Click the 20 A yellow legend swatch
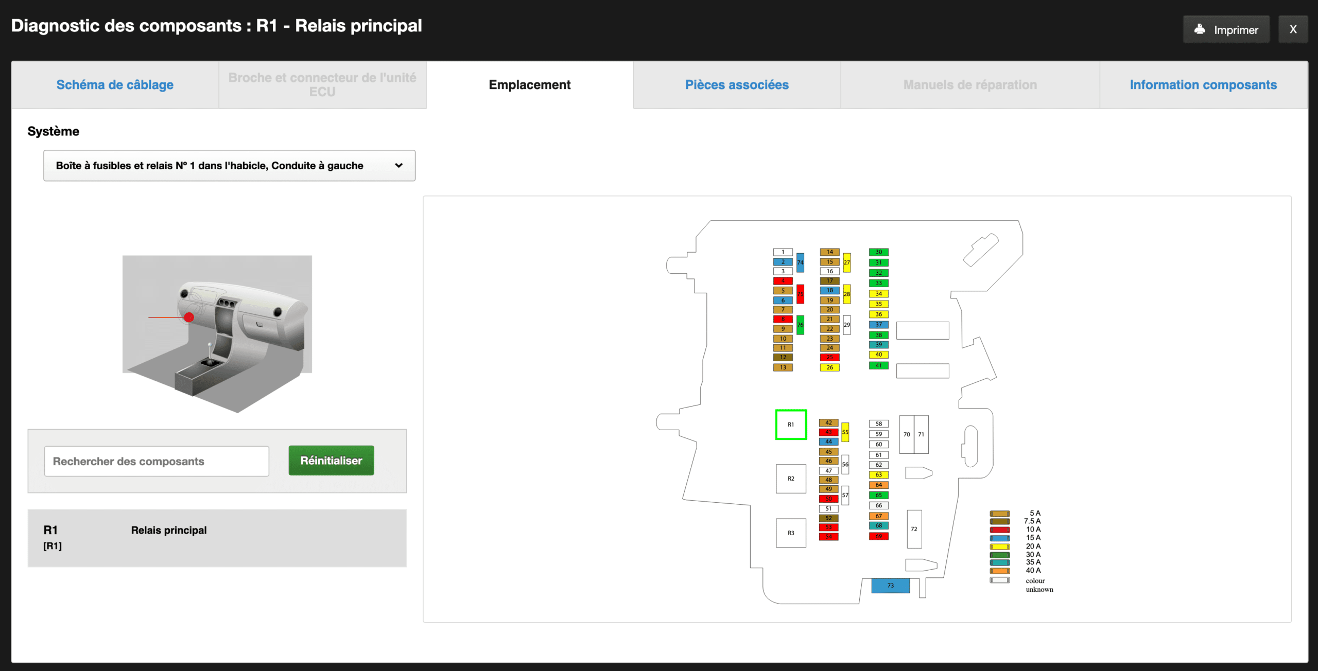This screenshot has width=1318, height=671. 999,546
